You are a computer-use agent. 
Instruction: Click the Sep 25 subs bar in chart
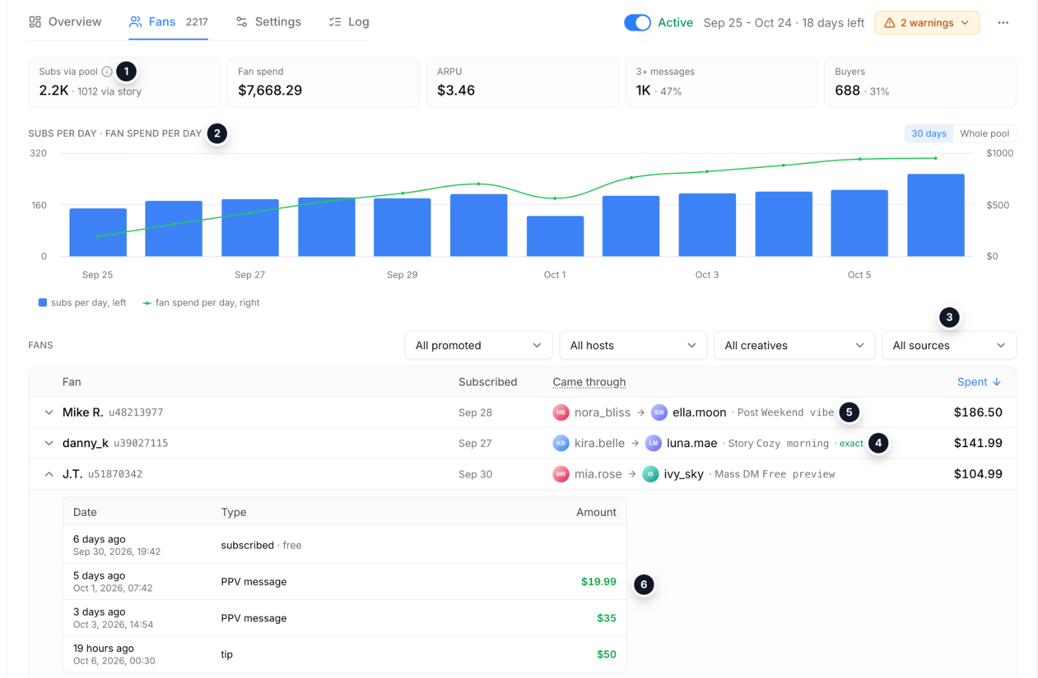[x=98, y=232]
